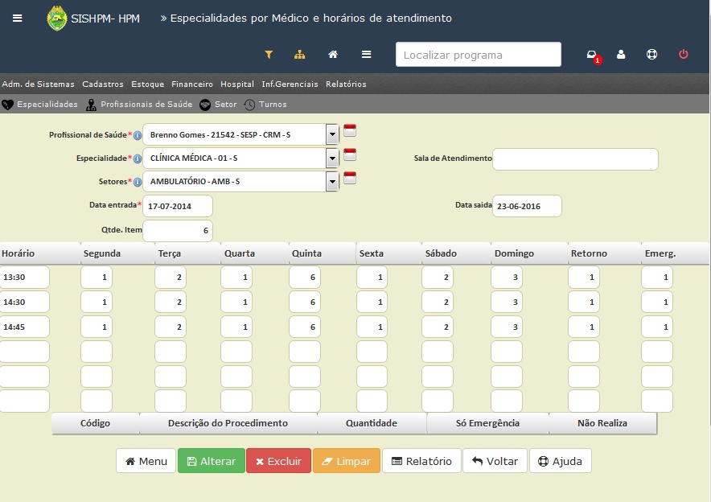Viewport: 711px width, 502px height.
Task: Click the 13:30 Horário field
Action: coord(25,277)
